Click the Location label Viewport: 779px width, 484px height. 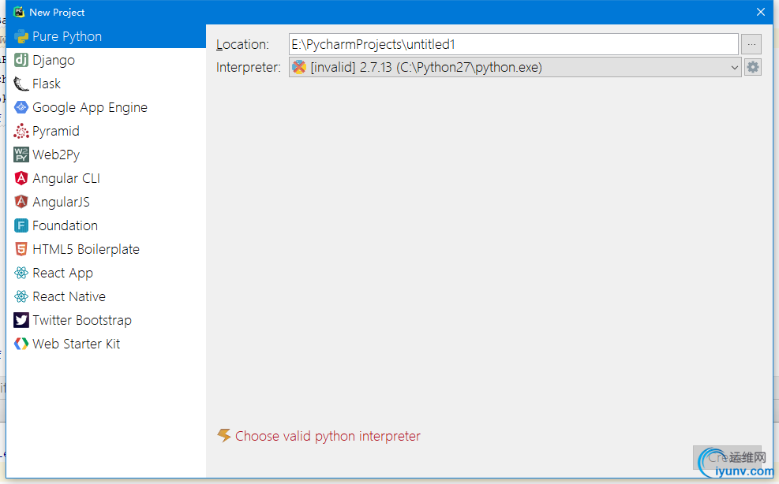click(242, 44)
